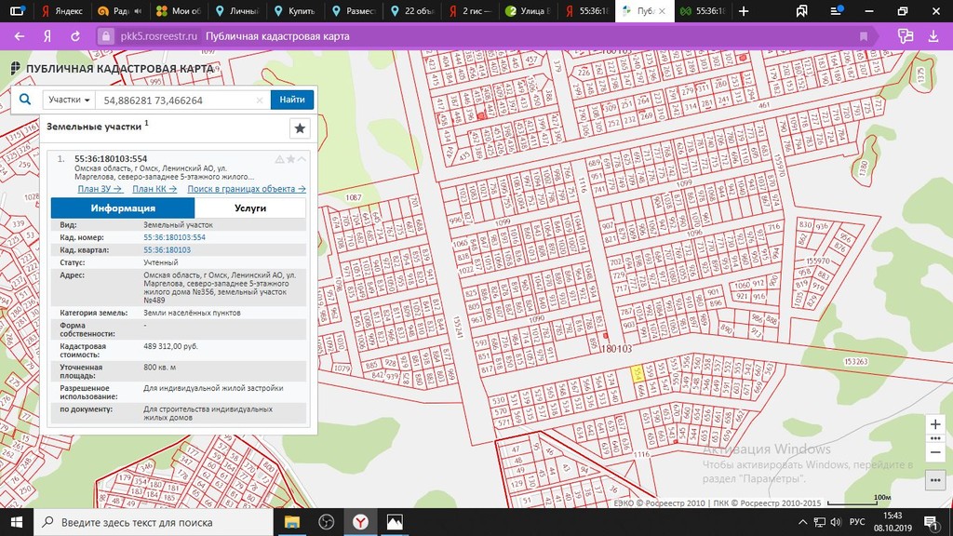The image size is (953, 536).
Task: Click the warning triangle icon on result
Action: pos(279,159)
